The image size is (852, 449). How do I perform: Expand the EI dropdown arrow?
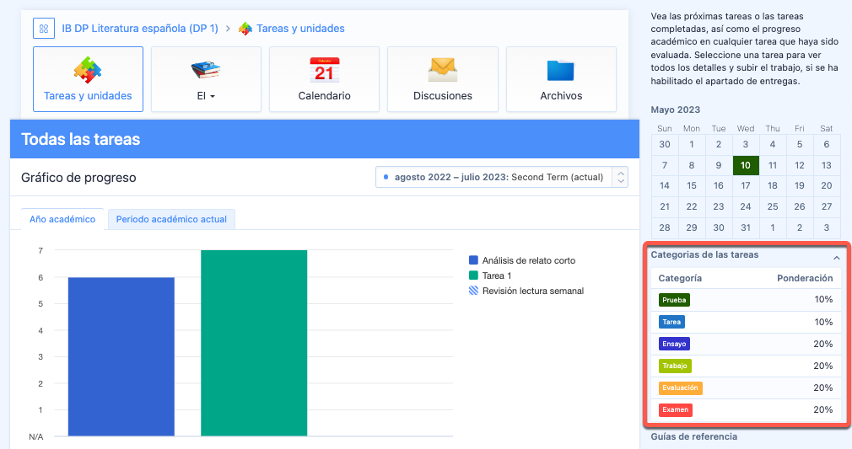(213, 97)
